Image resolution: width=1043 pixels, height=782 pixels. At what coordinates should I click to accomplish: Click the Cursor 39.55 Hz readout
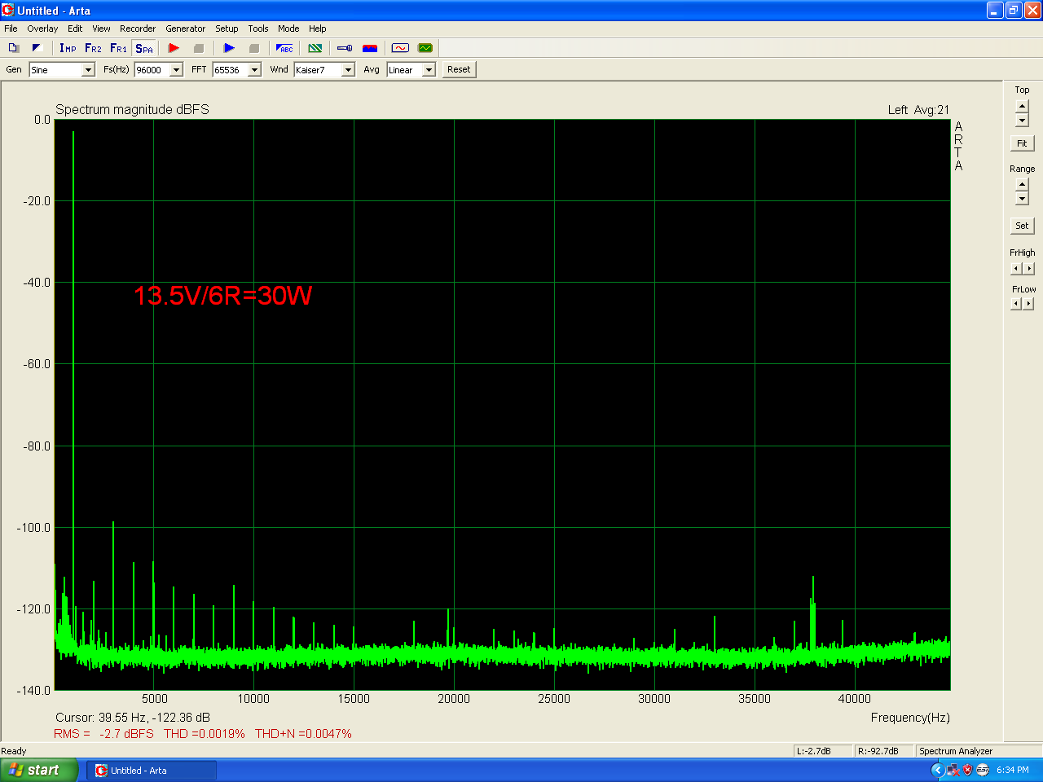click(x=133, y=718)
